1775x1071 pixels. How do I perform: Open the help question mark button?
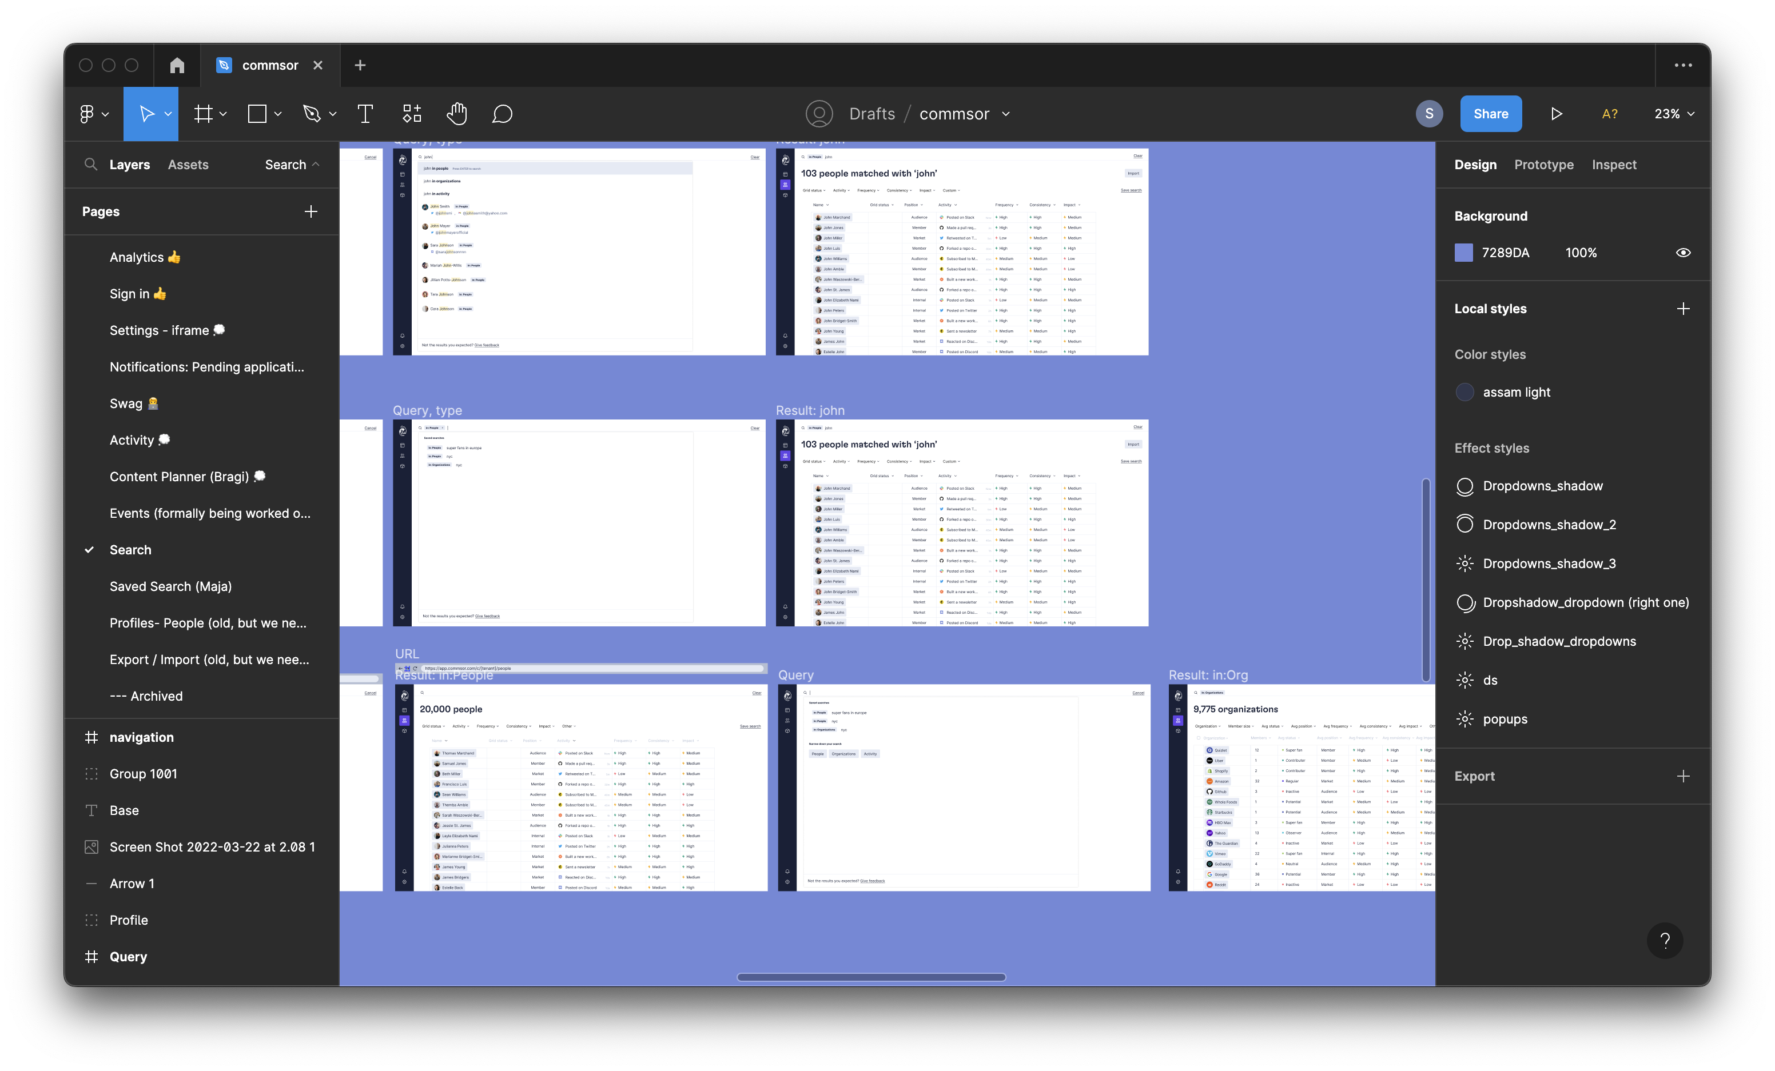click(x=1665, y=940)
